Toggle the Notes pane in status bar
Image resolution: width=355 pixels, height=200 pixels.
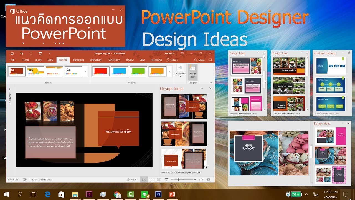(x=132, y=180)
